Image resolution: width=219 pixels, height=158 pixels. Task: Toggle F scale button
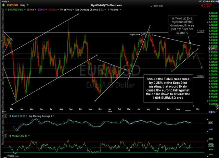coord(216,112)
